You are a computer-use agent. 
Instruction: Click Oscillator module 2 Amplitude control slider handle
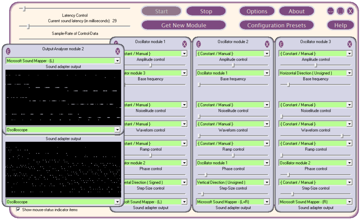[233, 65]
